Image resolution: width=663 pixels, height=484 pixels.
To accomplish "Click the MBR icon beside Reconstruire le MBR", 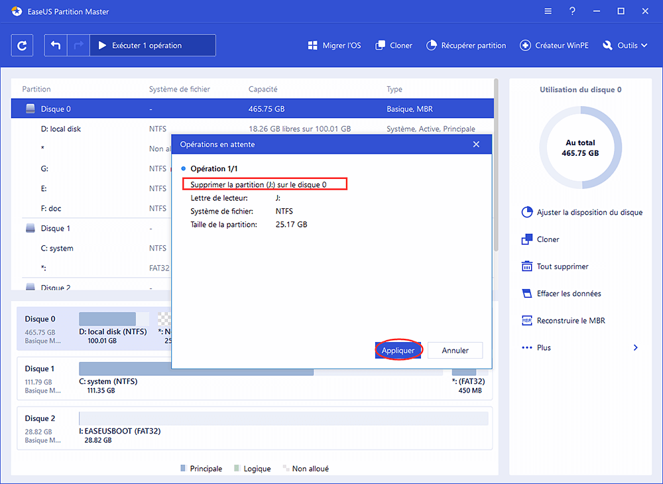I will click(527, 320).
